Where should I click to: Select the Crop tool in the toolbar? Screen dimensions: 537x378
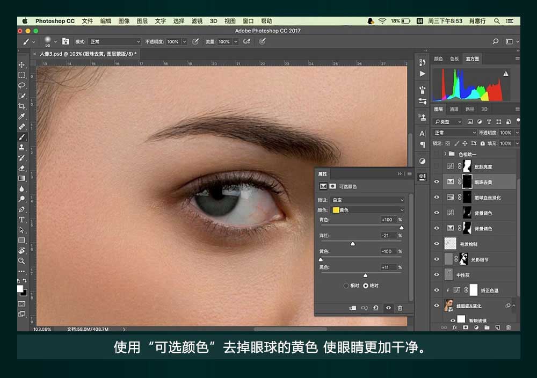pyautogui.click(x=22, y=106)
